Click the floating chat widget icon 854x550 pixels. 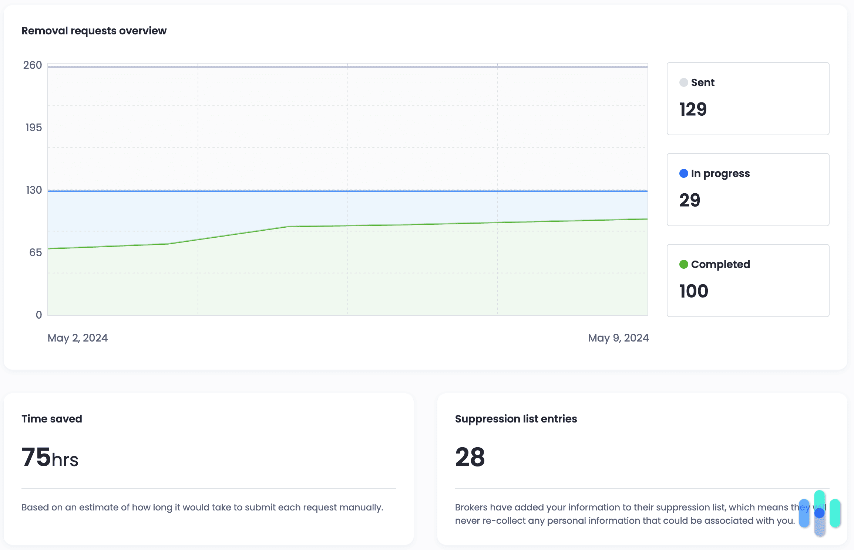819,513
